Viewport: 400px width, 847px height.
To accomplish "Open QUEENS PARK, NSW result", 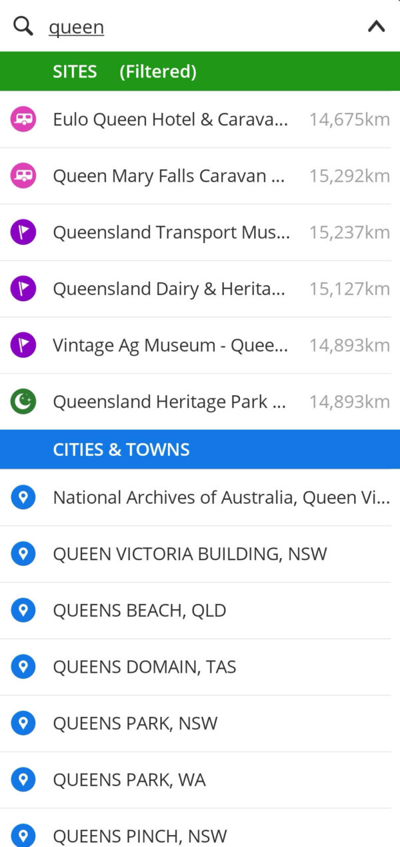I will click(x=135, y=723).
